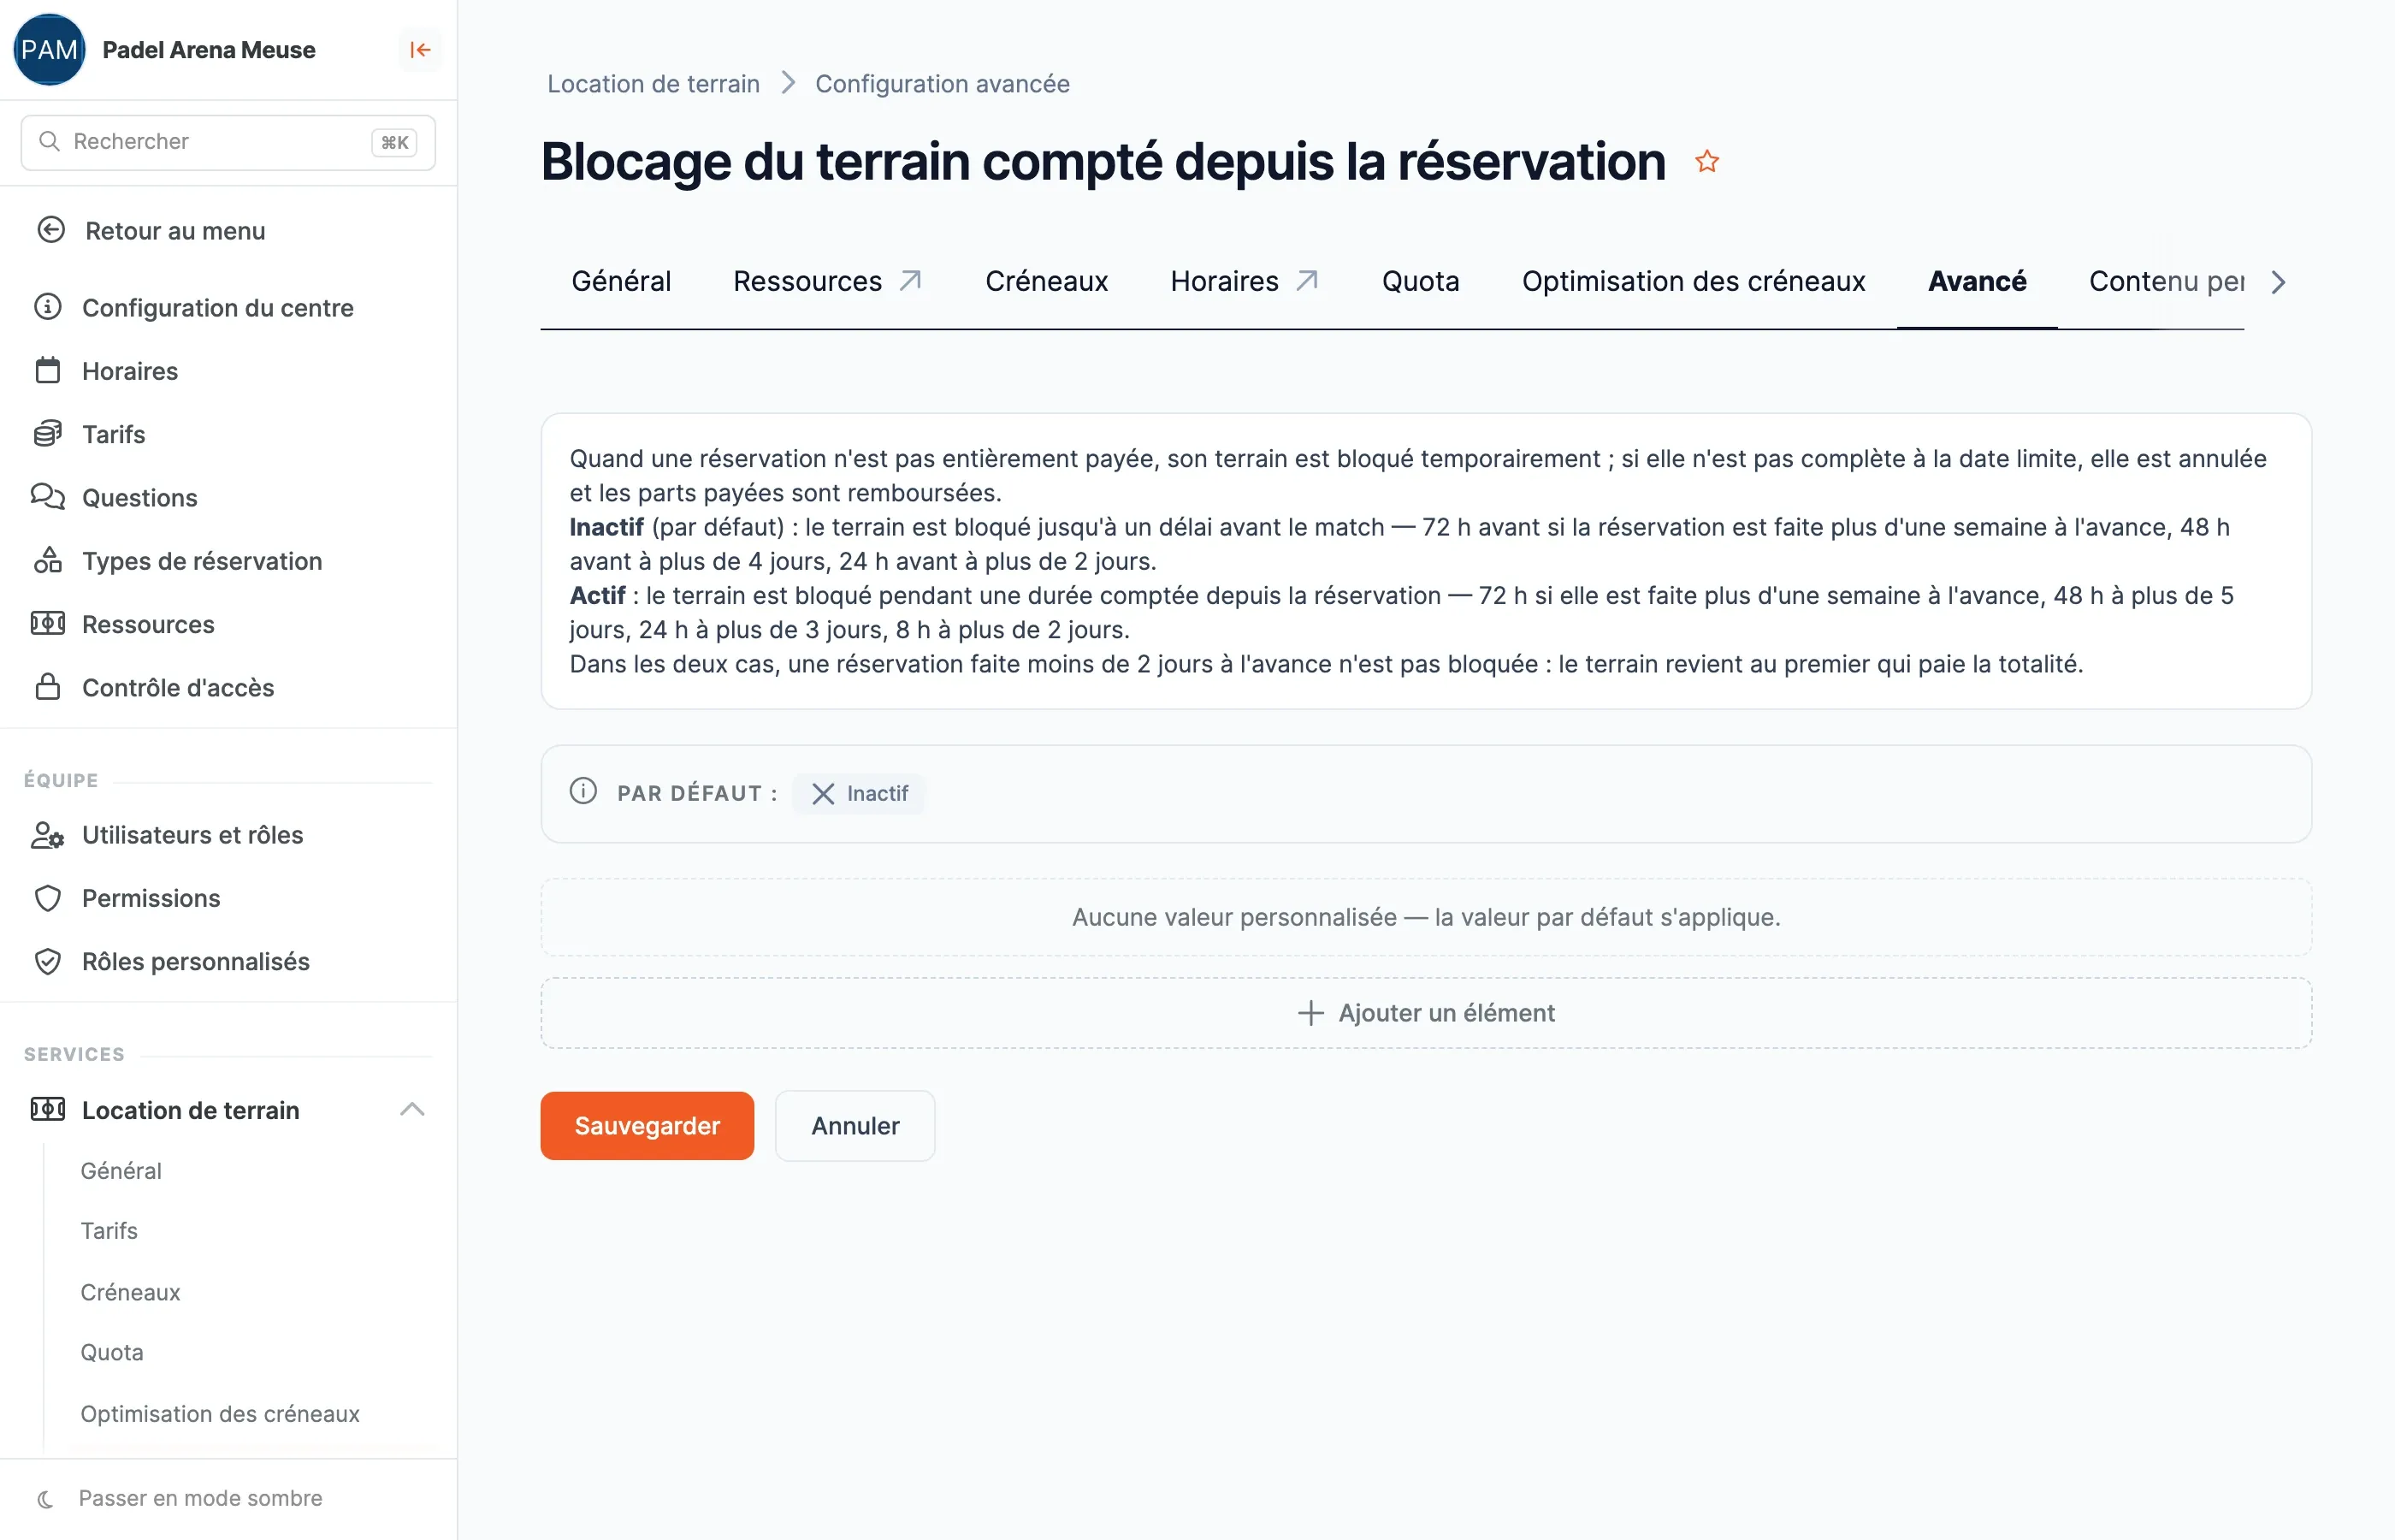The width and height of the screenshot is (2395, 1540).
Task: Click the X icon in the Inactif badge
Action: pos(823,794)
